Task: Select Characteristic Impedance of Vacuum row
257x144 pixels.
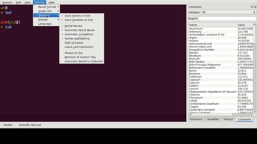Action: click(221, 92)
